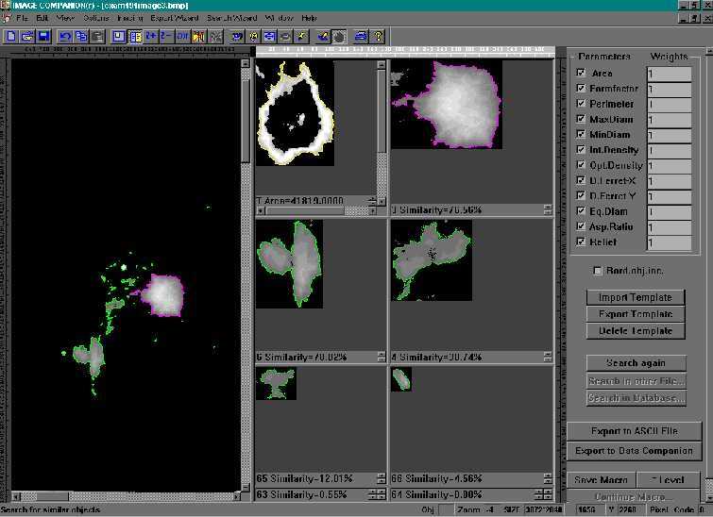
Task: Click the Undo arrow toolbar icon
Action: (65, 36)
